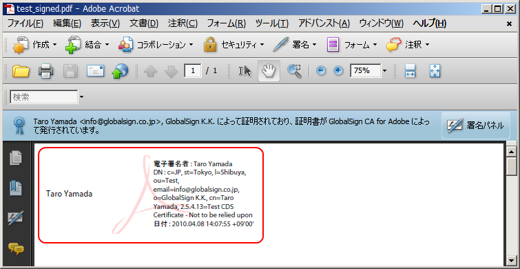Select the text Select tool
Image resolution: width=520 pixels, height=269 pixels.
[245, 71]
